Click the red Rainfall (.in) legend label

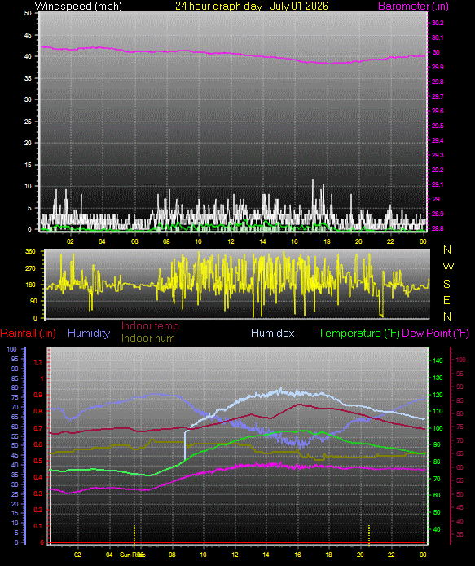pos(29,334)
